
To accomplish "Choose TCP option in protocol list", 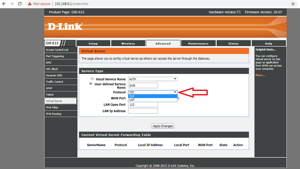I will click(x=153, y=96).
